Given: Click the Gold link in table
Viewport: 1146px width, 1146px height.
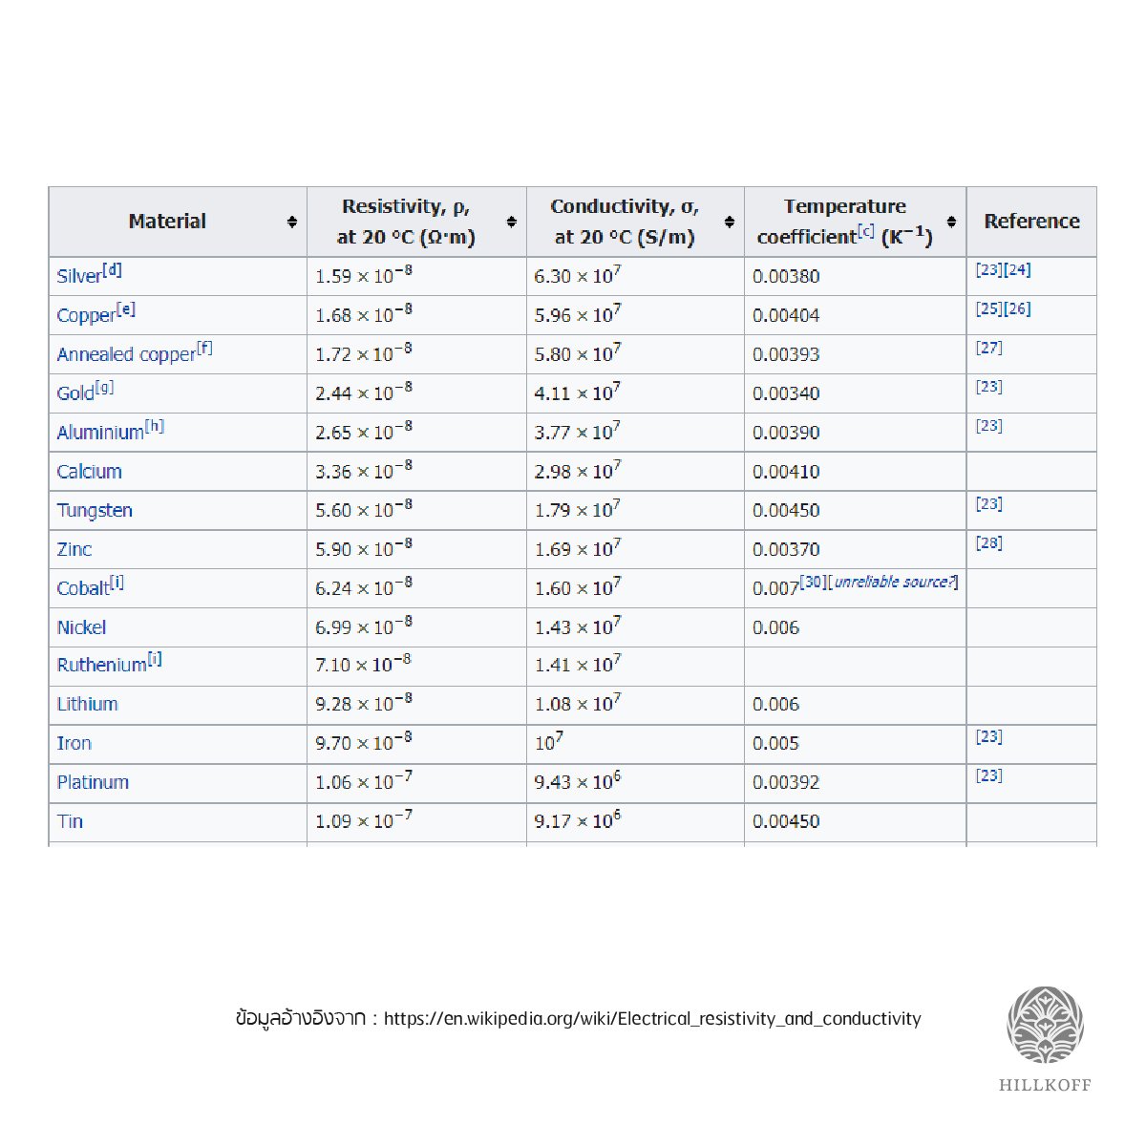Looking at the screenshot, I should 74,393.
